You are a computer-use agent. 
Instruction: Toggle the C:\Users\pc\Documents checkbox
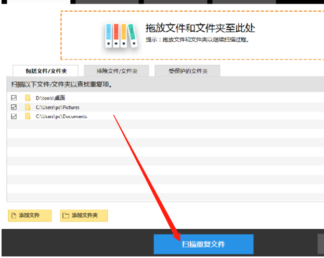coord(14,116)
